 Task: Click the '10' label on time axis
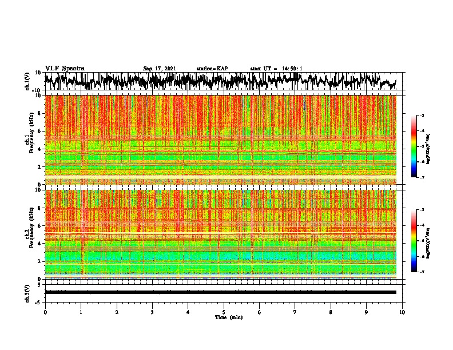tap(402, 312)
